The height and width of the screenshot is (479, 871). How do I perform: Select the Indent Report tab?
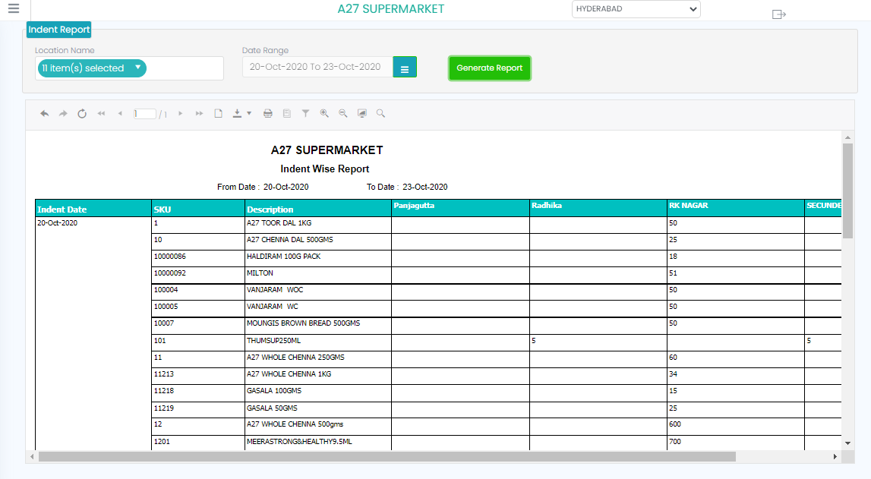coord(59,30)
